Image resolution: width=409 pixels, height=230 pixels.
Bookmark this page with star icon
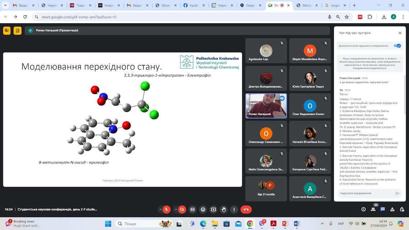pyautogui.click(x=347, y=17)
